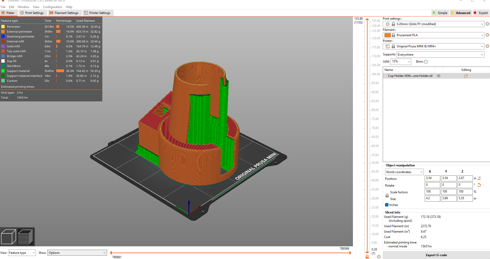The height and width of the screenshot is (259, 490).
Task: Uncheck the Inches checkbox
Action: pos(386,205)
